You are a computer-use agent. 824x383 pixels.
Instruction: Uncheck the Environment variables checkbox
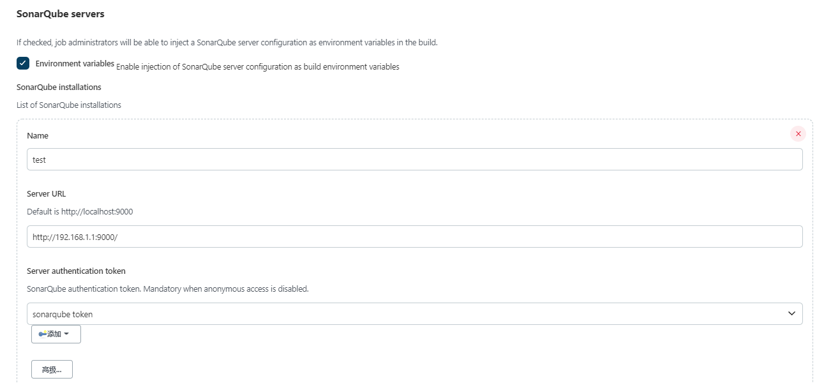pos(23,63)
